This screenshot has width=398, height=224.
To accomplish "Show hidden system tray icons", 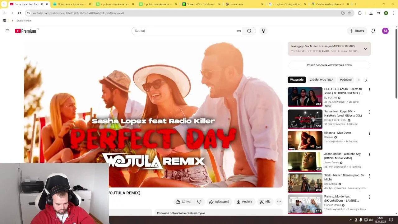I will pos(351,220).
